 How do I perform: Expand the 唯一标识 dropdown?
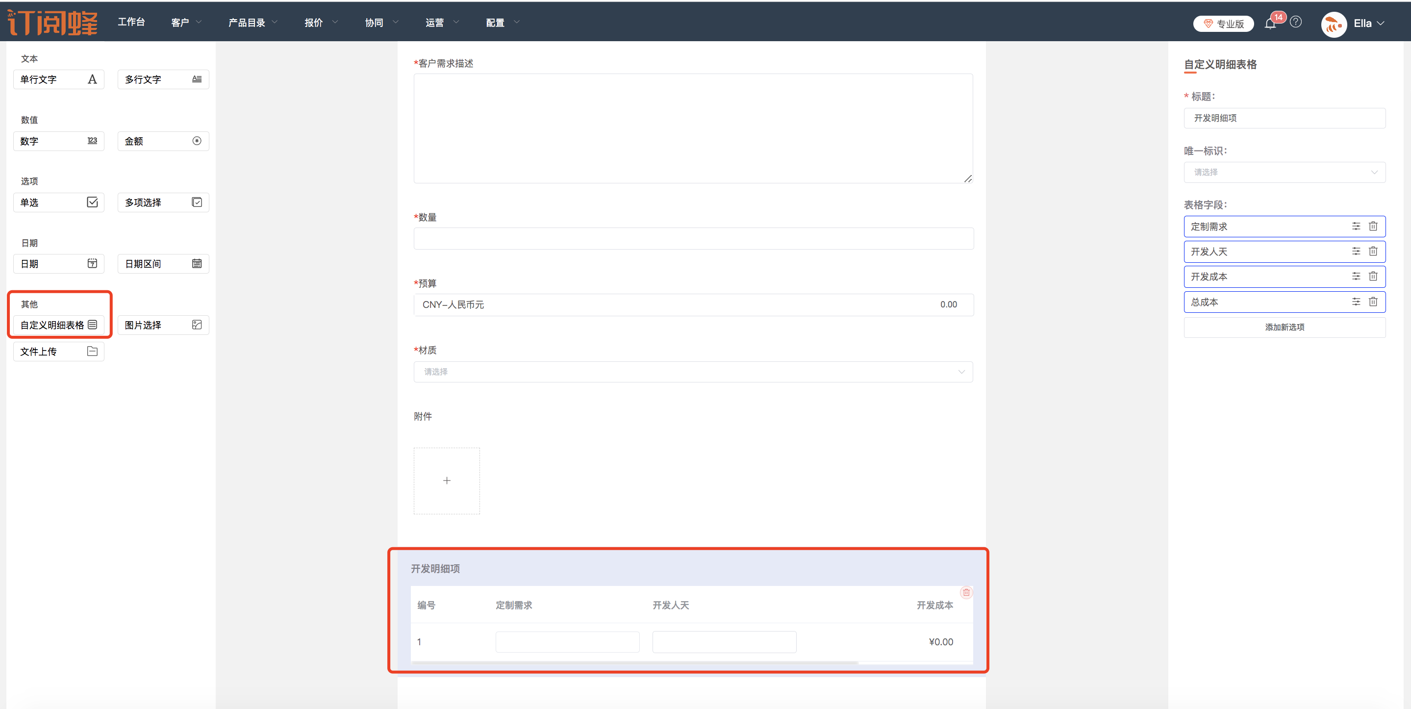[x=1285, y=172]
